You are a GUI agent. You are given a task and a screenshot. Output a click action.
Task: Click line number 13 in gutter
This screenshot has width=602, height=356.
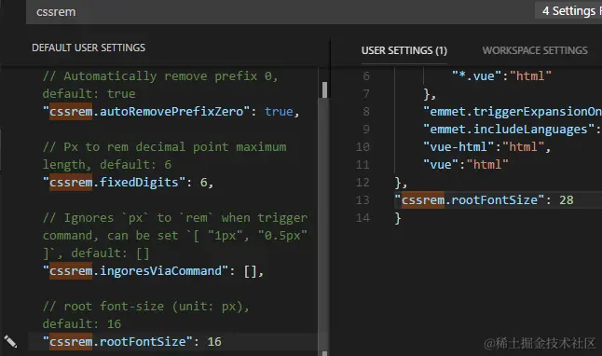pos(363,200)
